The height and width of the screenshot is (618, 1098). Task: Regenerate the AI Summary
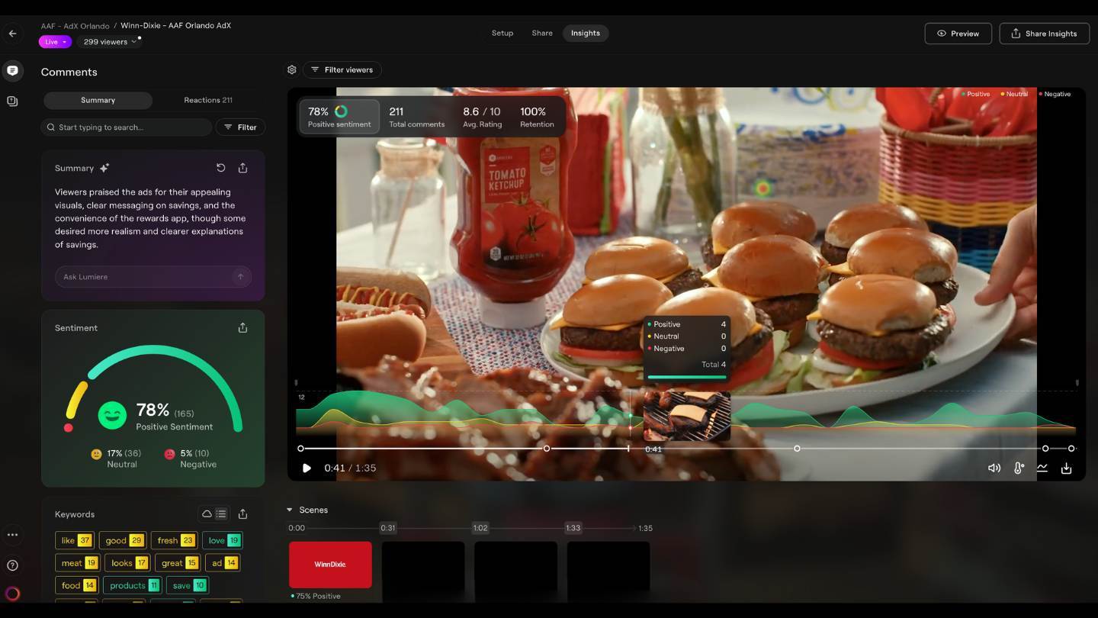point(220,168)
